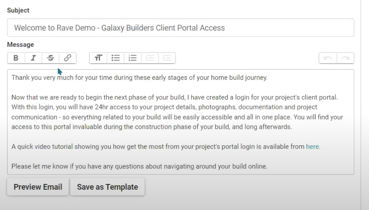
Task: Decrease indent of the message text
Action: click(150, 58)
